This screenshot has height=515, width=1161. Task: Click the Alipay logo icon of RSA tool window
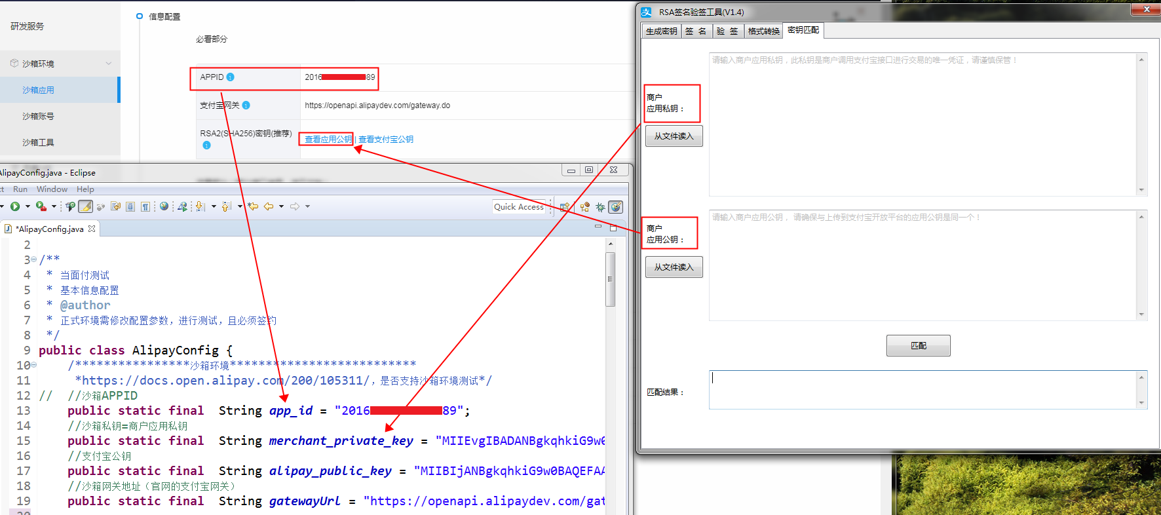pos(646,12)
